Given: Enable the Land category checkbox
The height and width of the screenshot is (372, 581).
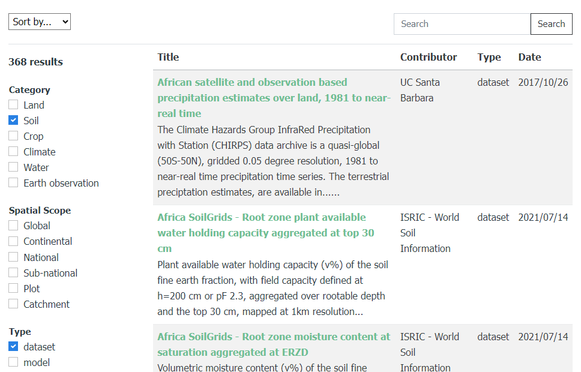Looking at the screenshot, I should 13,105.
